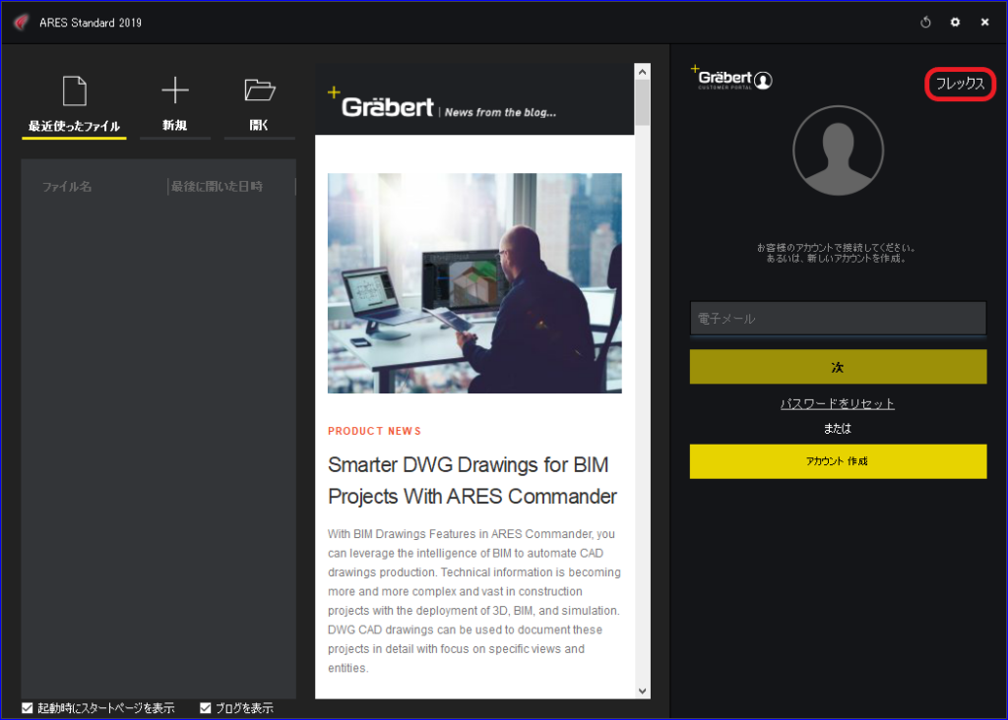Sort by ファイル名 column header
This screenshot has width=1008, height=720.
pyautogui.click(x=67, y=186)
